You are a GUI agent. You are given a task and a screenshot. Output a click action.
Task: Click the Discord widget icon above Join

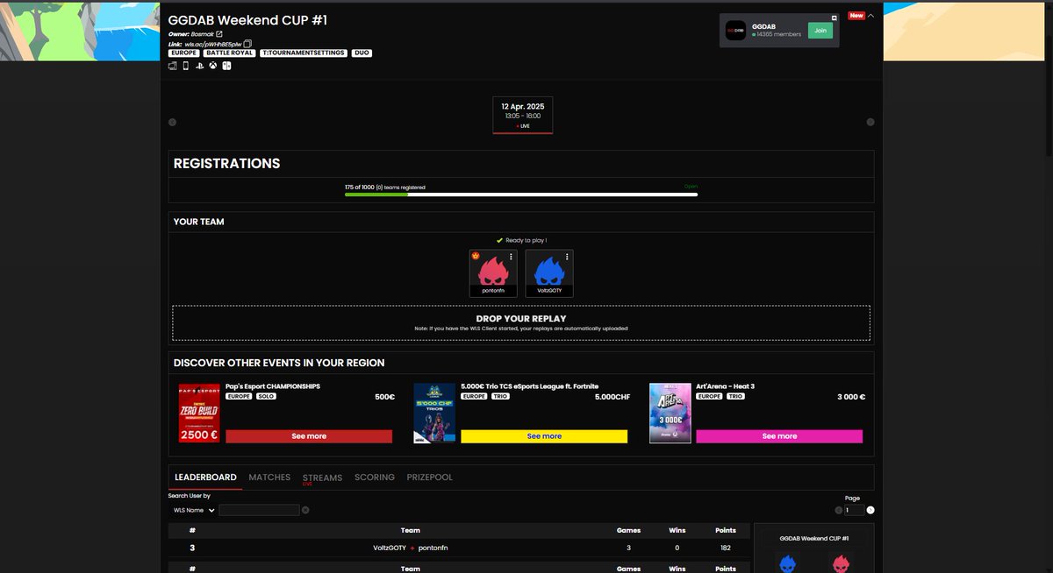coord(834,18)
